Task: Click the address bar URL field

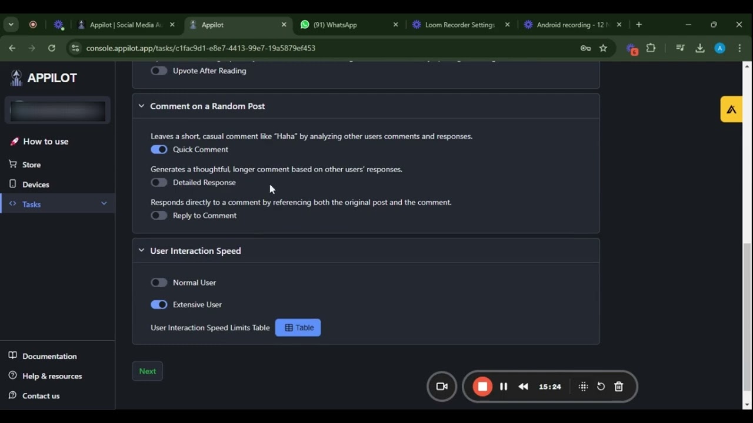Action: point(329,48)
